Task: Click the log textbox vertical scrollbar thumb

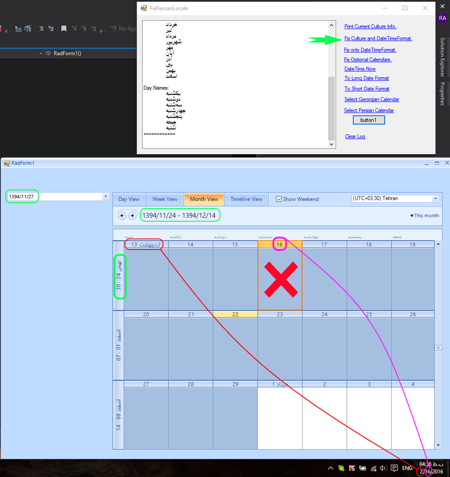Action: 331,109
